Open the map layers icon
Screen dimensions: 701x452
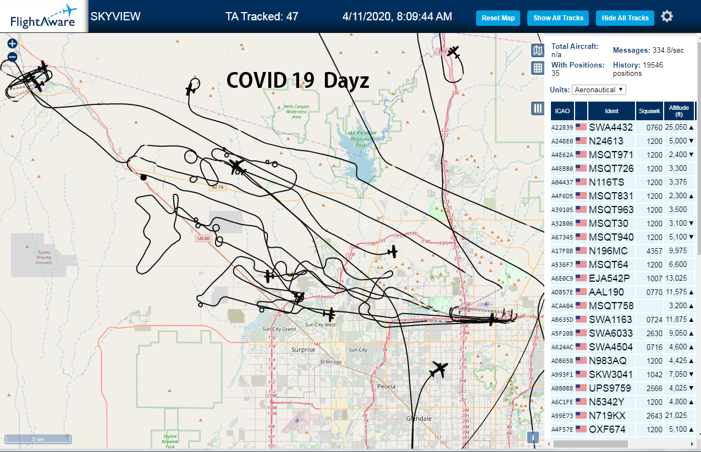[538, 51]
